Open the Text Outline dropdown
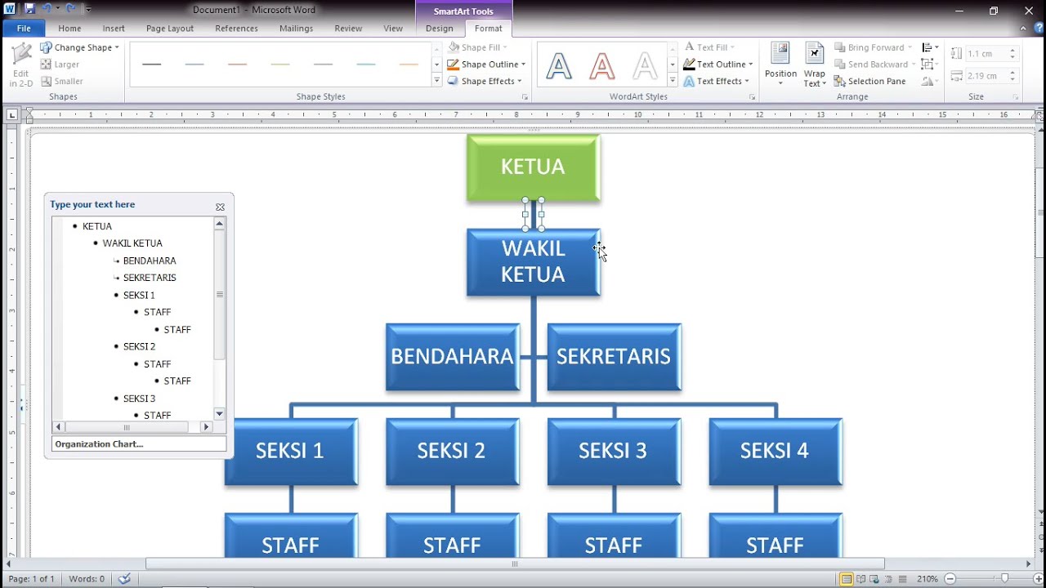 pos(718,65)
